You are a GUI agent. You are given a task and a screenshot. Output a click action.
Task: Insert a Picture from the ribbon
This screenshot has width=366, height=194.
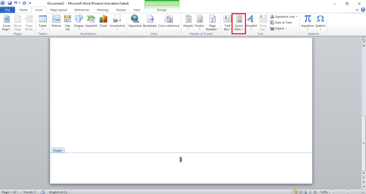[x=56, y=22]
